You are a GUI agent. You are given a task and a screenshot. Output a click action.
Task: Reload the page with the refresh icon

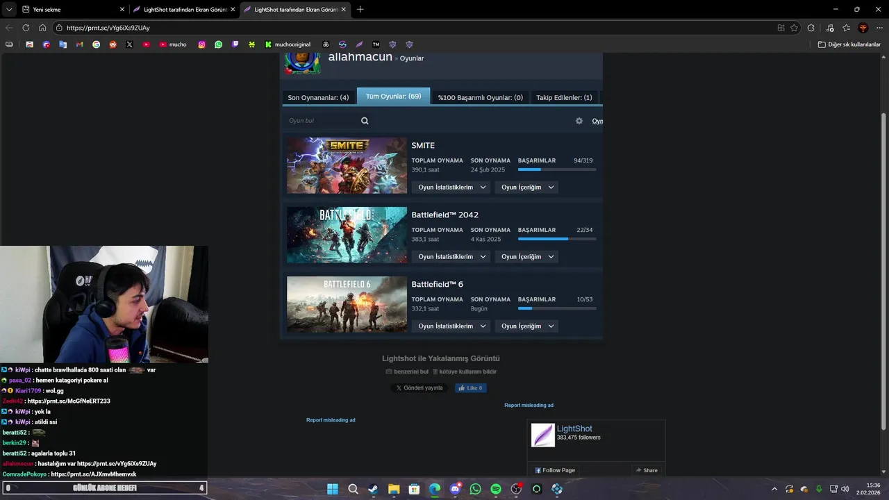coord(26,28)
